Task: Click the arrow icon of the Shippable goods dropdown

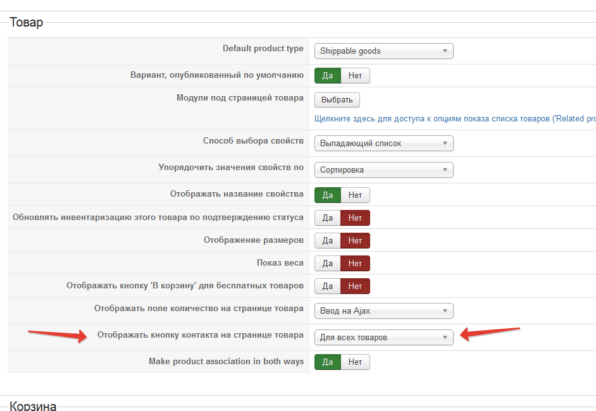Action: (445, 51)
